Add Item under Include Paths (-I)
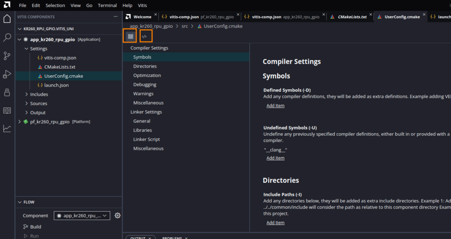 click(275, 223)
